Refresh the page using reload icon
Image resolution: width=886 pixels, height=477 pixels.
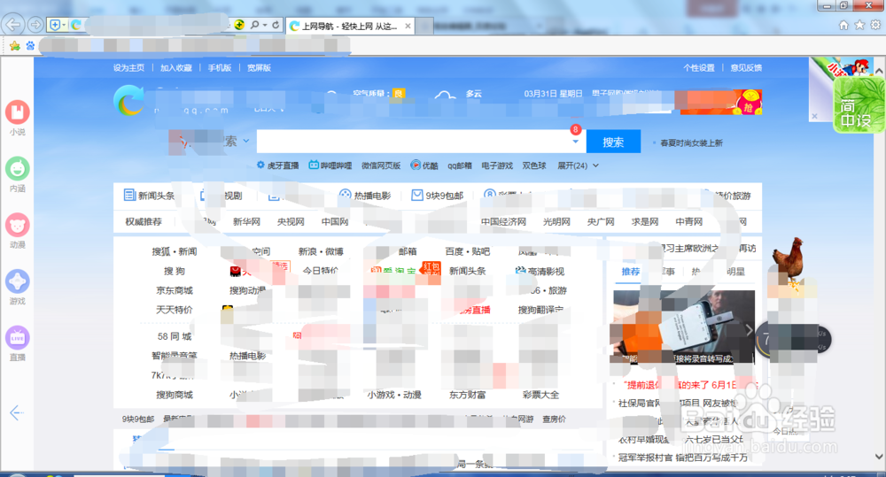[276, 25]
